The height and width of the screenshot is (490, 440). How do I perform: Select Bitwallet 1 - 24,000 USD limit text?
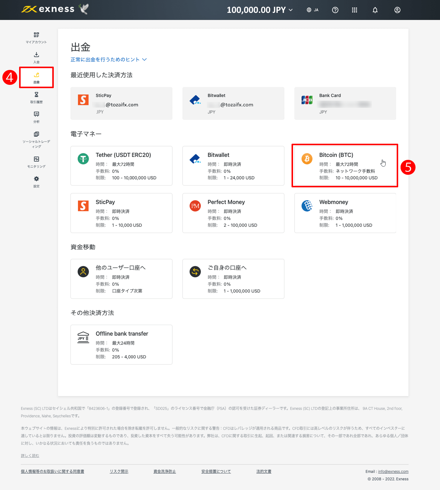pyautogui.click(x=239, y=178)
